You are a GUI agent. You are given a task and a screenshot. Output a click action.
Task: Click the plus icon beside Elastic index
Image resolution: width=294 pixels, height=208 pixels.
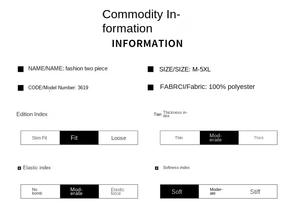[x=19, y=168]
